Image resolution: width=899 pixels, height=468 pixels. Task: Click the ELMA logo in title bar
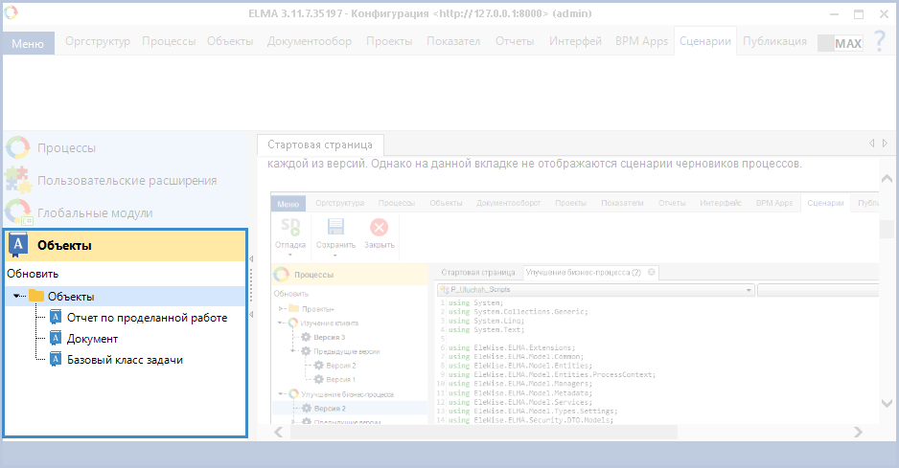click(12, 14)
